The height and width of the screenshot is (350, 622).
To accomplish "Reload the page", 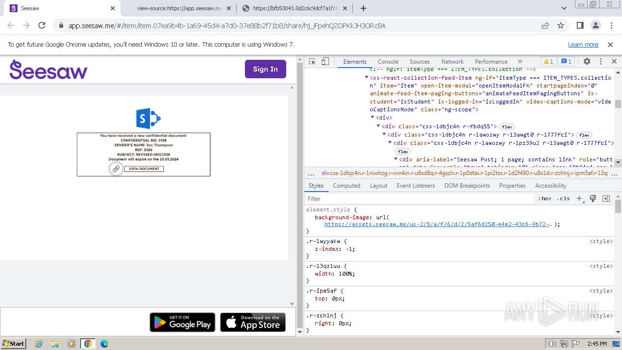I will point(42,25).
